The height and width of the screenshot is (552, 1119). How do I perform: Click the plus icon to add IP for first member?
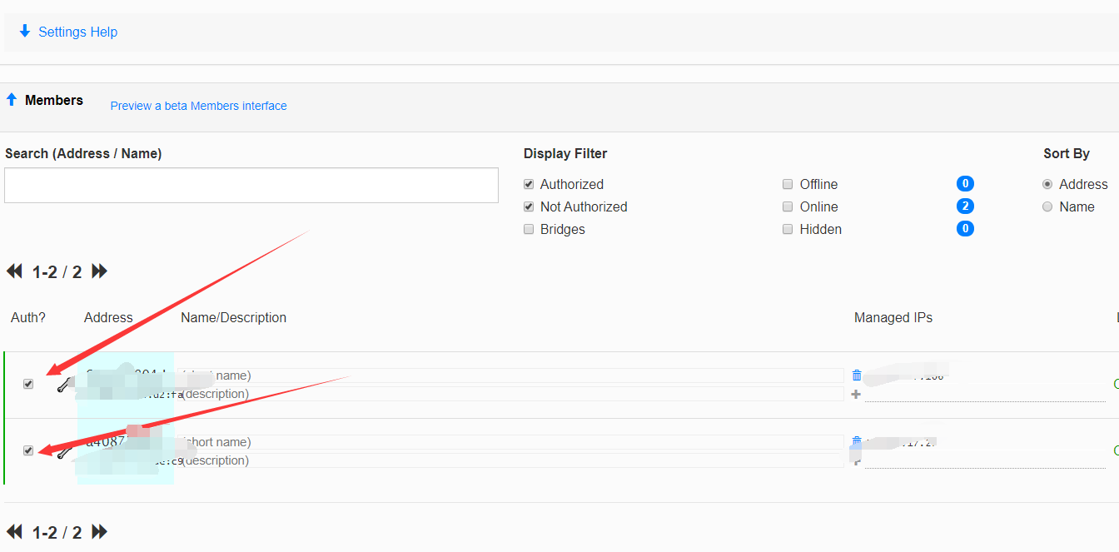pyautogui.click(x=856, y=395)
